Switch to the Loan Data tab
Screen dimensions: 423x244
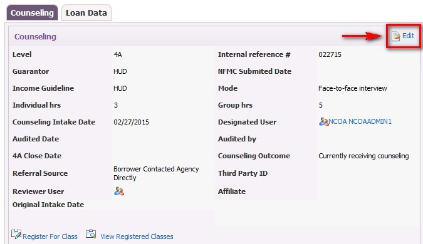point(86,13)
